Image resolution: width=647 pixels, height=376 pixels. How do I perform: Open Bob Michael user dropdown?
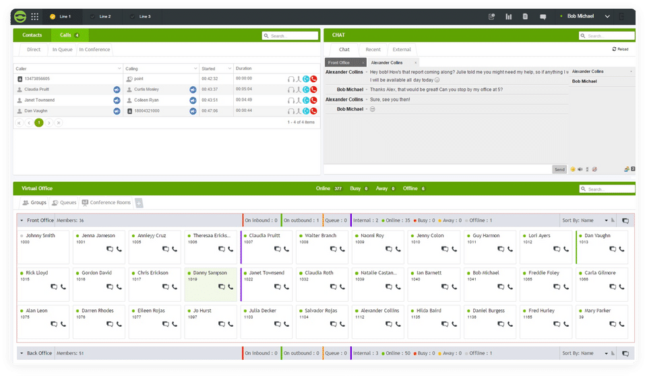607,17
